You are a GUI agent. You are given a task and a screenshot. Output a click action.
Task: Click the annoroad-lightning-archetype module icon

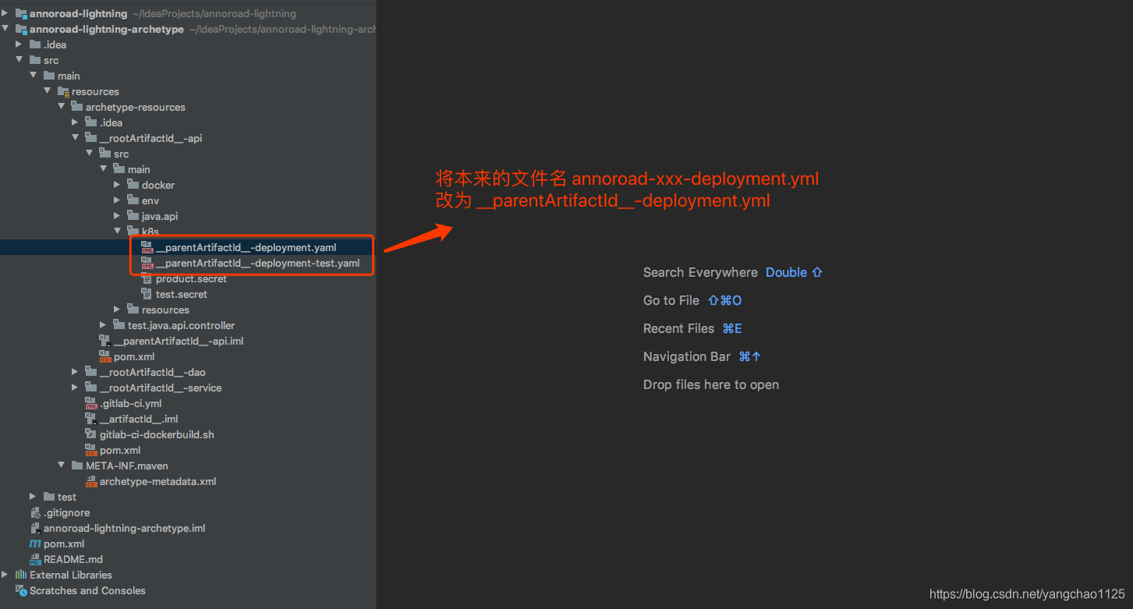(x=21, y=29)
